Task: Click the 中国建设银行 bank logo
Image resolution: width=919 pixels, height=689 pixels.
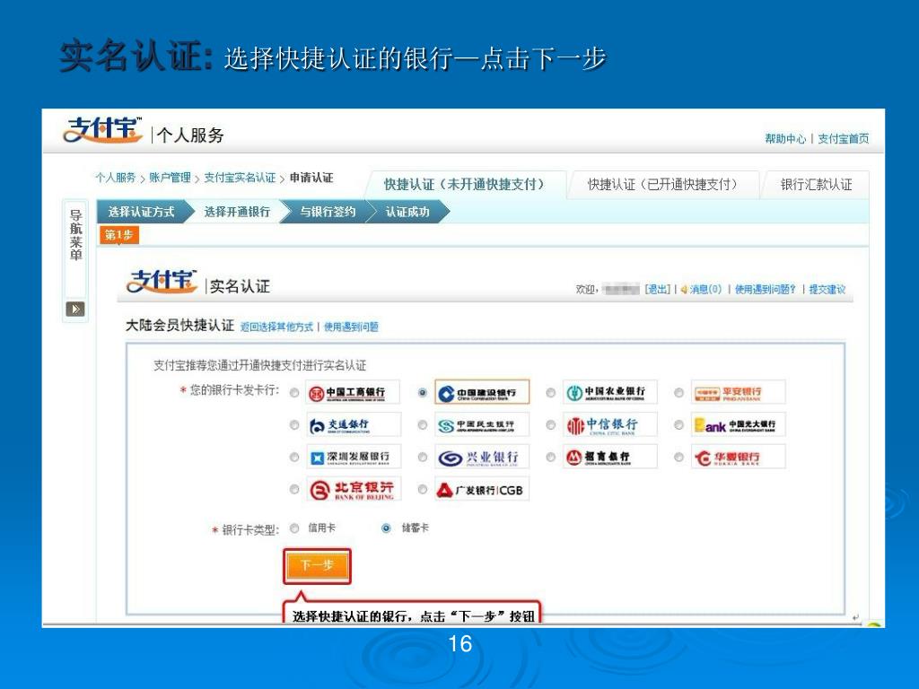Action: point(482,393)
